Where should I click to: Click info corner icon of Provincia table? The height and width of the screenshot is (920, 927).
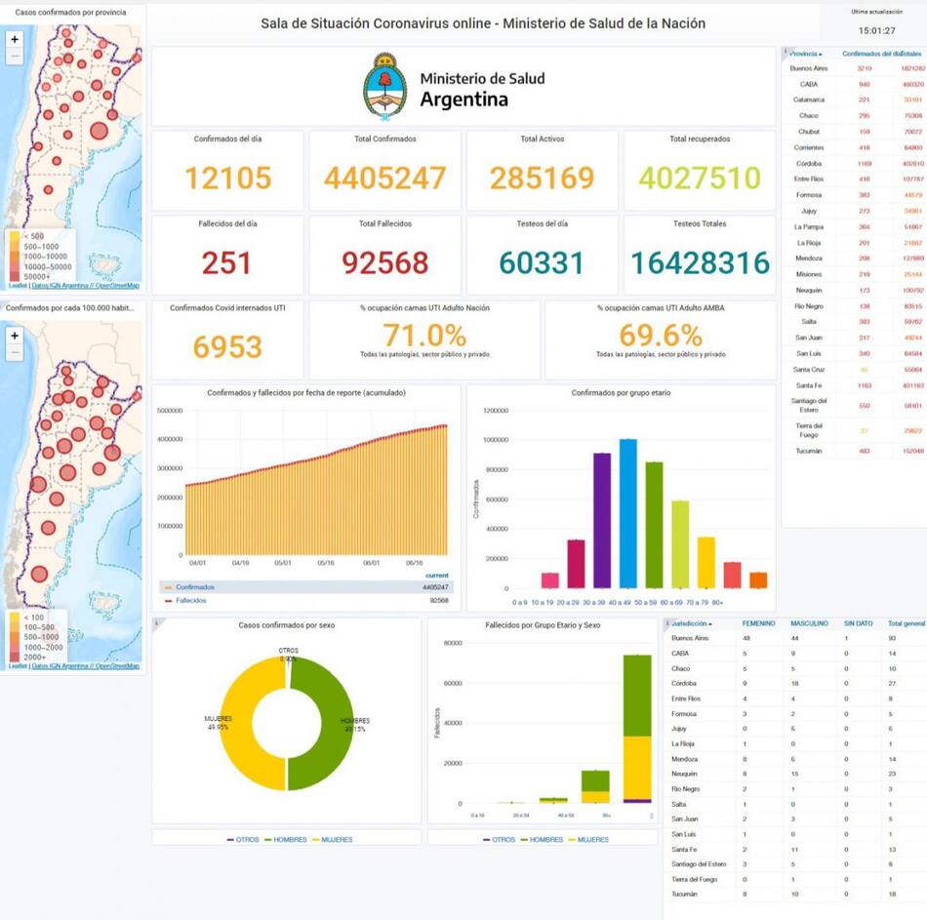(786, 51)
